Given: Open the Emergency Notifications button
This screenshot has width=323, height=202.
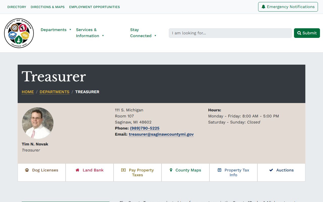Looking at the screenshot, I should [x=288, y=7].
